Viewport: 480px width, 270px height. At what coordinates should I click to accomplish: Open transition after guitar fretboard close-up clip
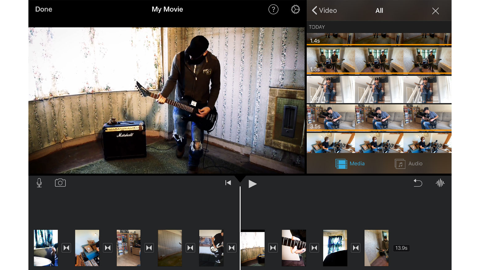point(314,248)
